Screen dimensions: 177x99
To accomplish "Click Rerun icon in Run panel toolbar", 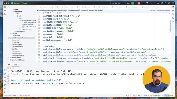I will (x=8, y=68).
